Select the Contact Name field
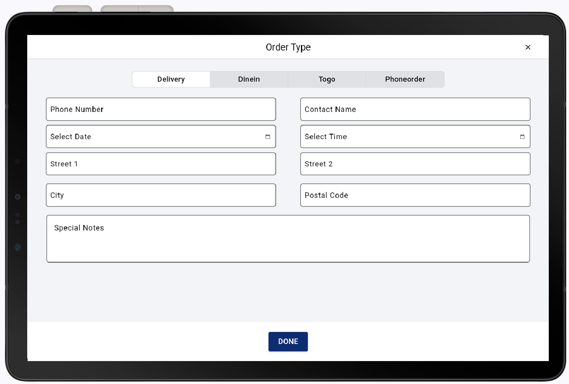Image resolution: width=569 pixels, height=384 pixels. click(x=415, y=109)
